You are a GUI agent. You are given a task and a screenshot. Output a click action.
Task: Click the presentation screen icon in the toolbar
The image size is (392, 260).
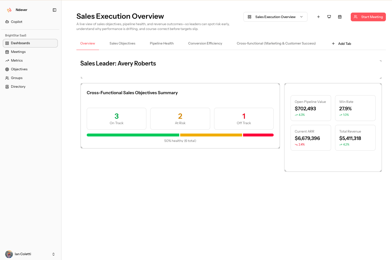(329, 16)
